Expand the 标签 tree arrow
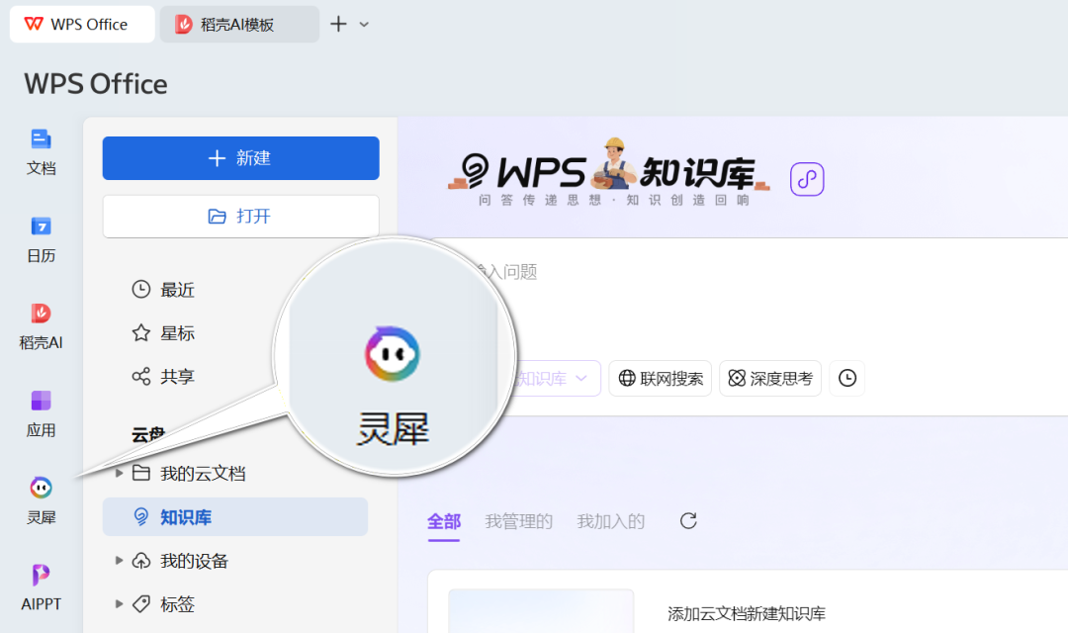 point(119,603)
